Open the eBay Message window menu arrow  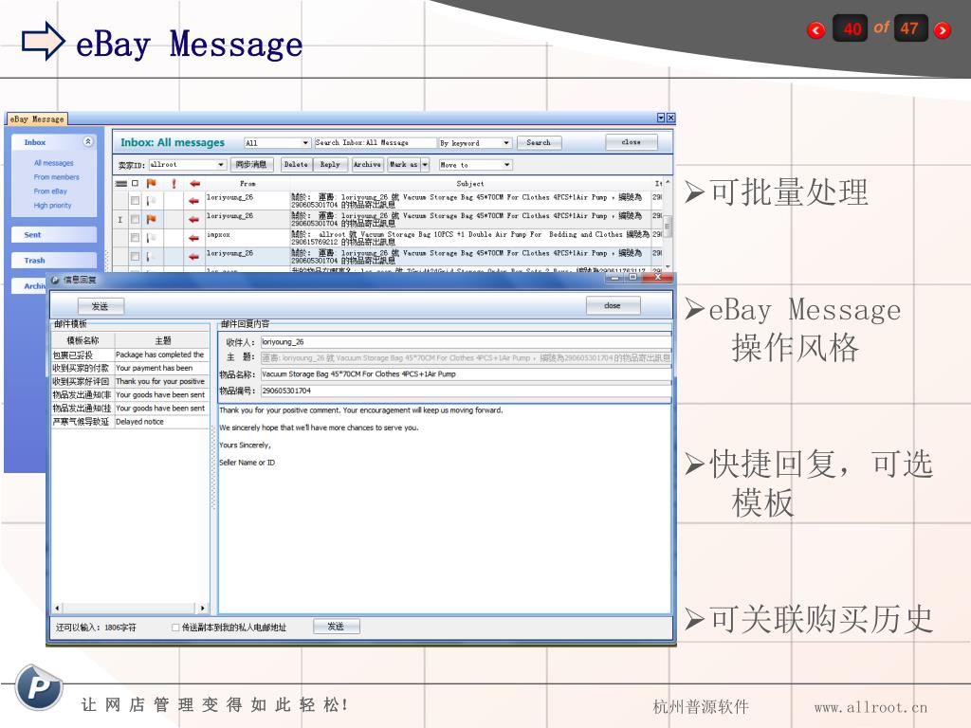point(660,118)
